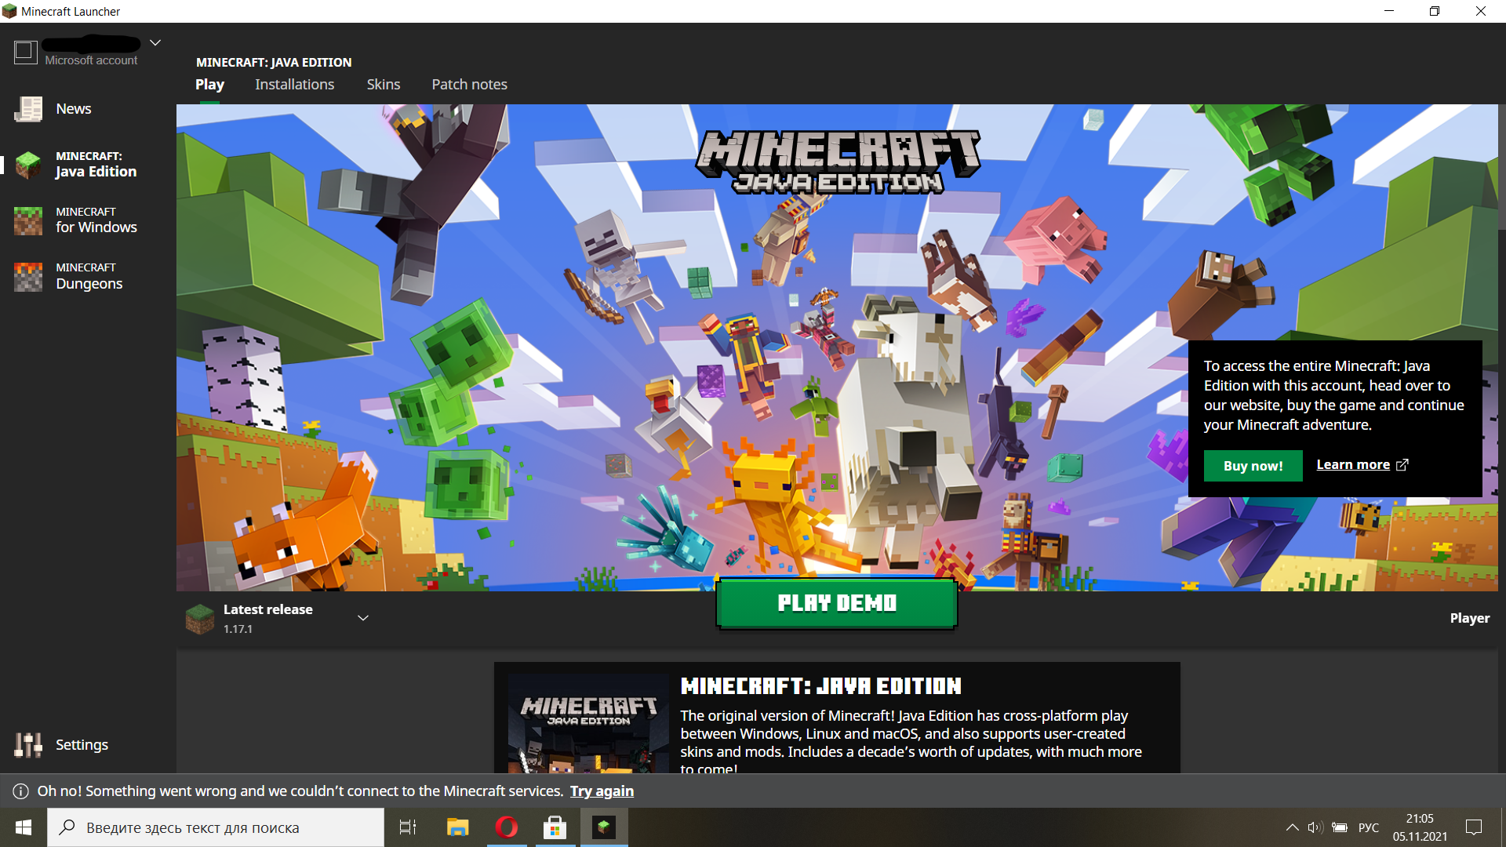Click the Try again link
1506x847 pixels.
point(602,791)
